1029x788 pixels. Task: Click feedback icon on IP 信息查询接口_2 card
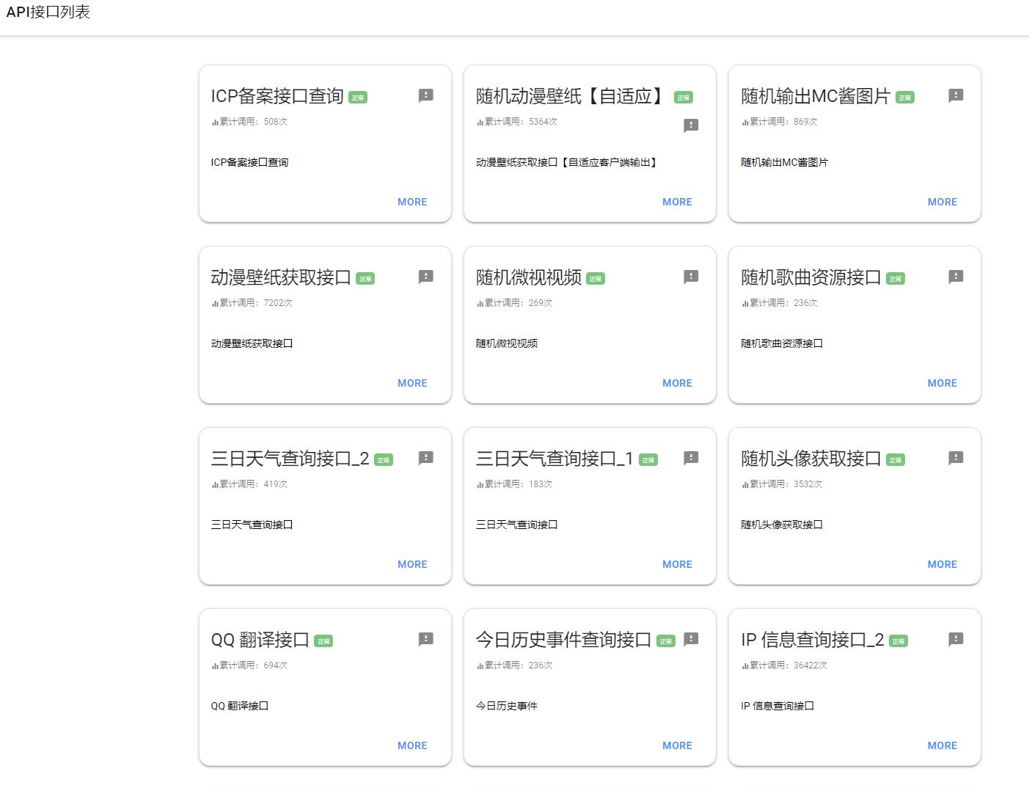tap(956, 639)
